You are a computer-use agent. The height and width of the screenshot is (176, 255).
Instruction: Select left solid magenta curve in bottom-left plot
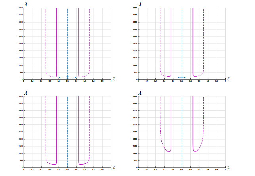[57, 127]
